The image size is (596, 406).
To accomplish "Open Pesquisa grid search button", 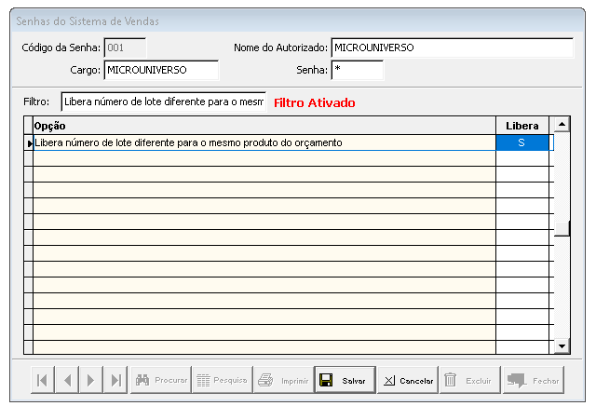I will point(222,380).
